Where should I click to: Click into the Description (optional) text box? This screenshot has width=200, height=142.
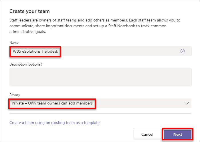(x=100, y=77)
